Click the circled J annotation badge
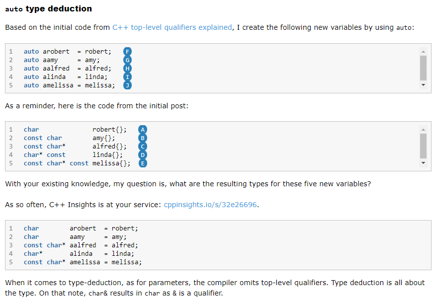435x301 pixels. (128, 85)
